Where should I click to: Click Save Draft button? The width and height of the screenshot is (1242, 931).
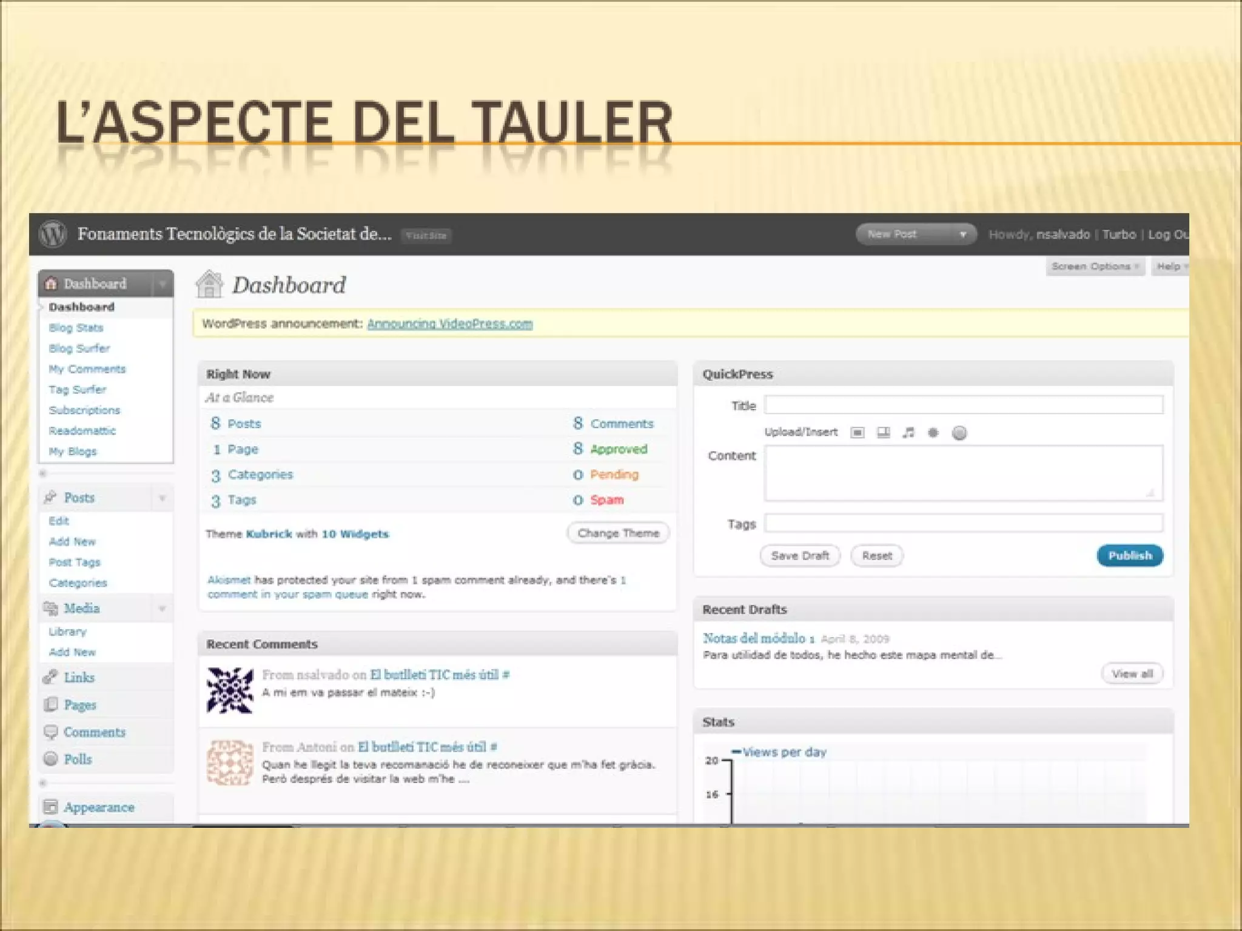click(799, 556)
